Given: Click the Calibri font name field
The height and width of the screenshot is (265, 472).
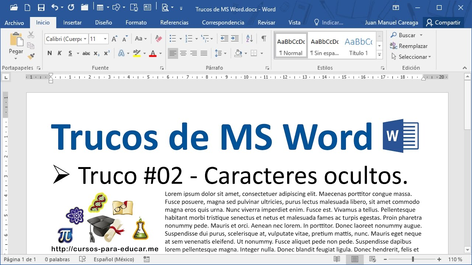Looking at the screenshot, I should pos(63,39).
